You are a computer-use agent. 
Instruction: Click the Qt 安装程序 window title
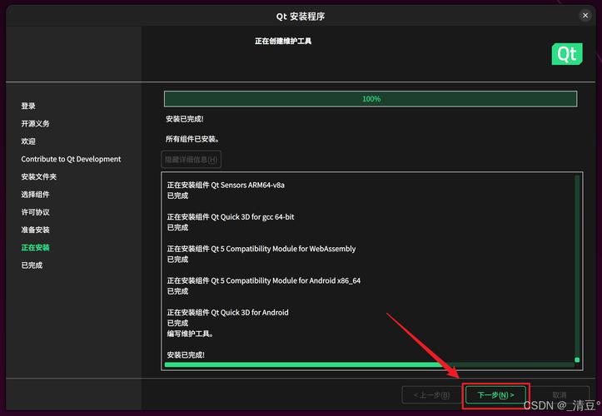(x=301, y=17)
